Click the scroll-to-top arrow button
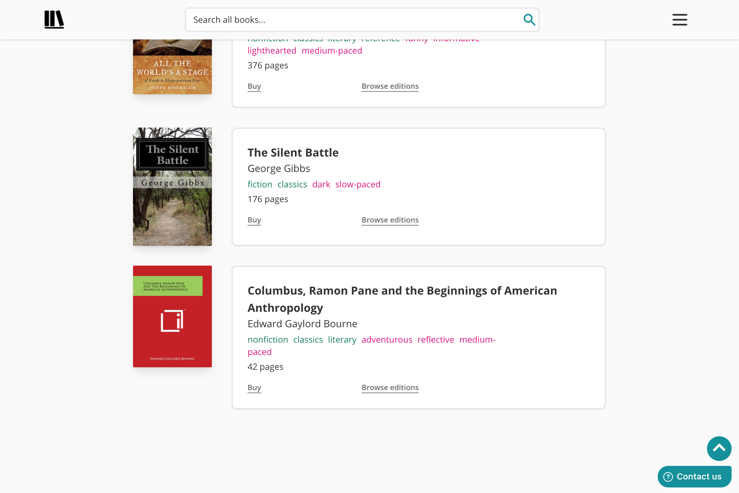The image size is (739, 493). [x=719, y=448]
